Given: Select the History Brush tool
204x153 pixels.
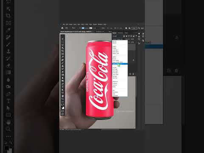Looking at the screenshot, I should click(x=62, y=69).
